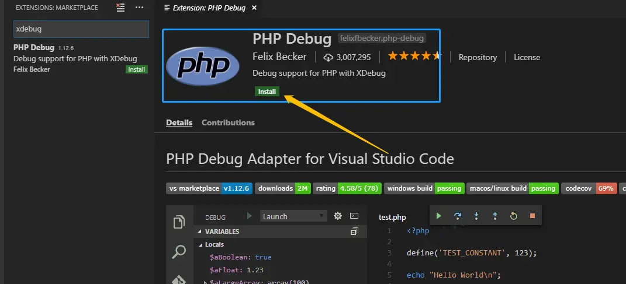Click rating 4.58/5 badge
The image size is (626, 284).
pos(347,188)
